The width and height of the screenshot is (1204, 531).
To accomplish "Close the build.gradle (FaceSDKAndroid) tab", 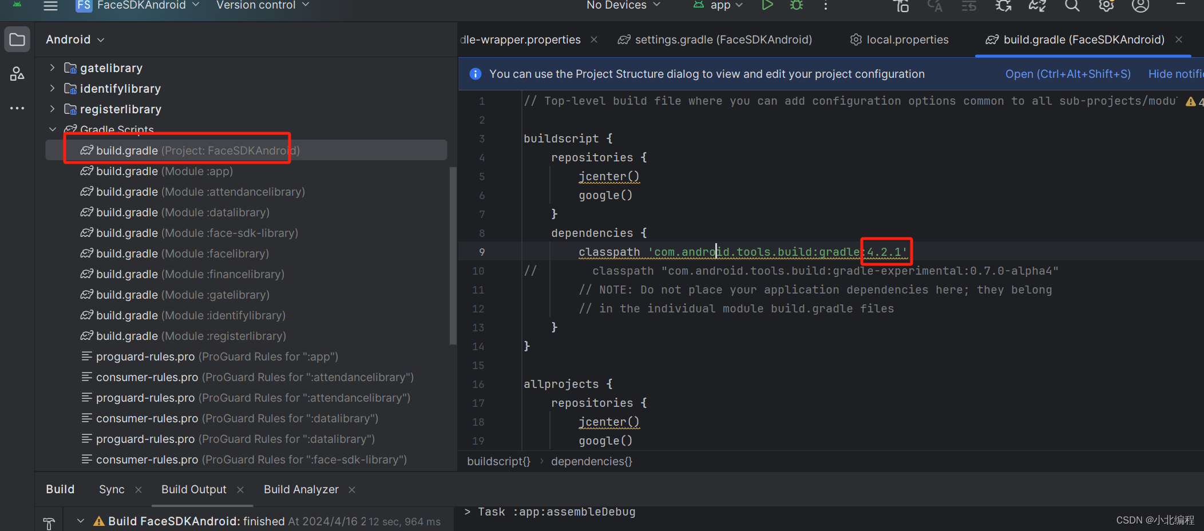I will tap(1179, 39).
